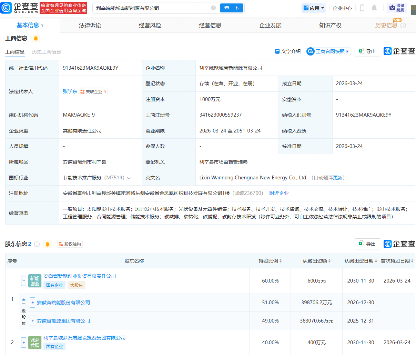Open the notifications bell in header
416x356 pixels.
tap(374, 8)
